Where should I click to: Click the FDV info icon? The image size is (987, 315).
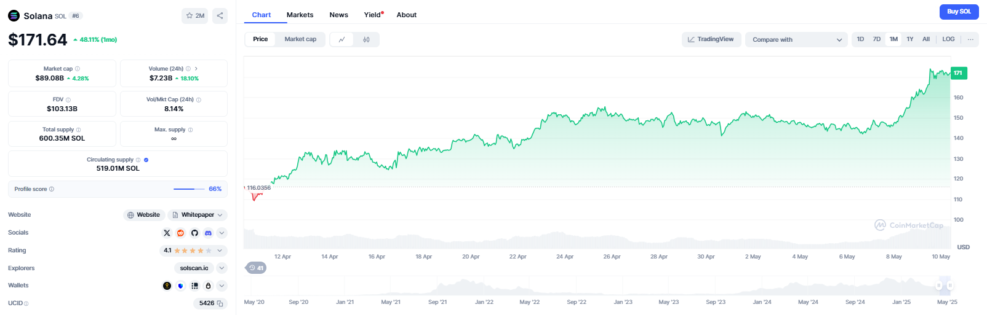68,99
